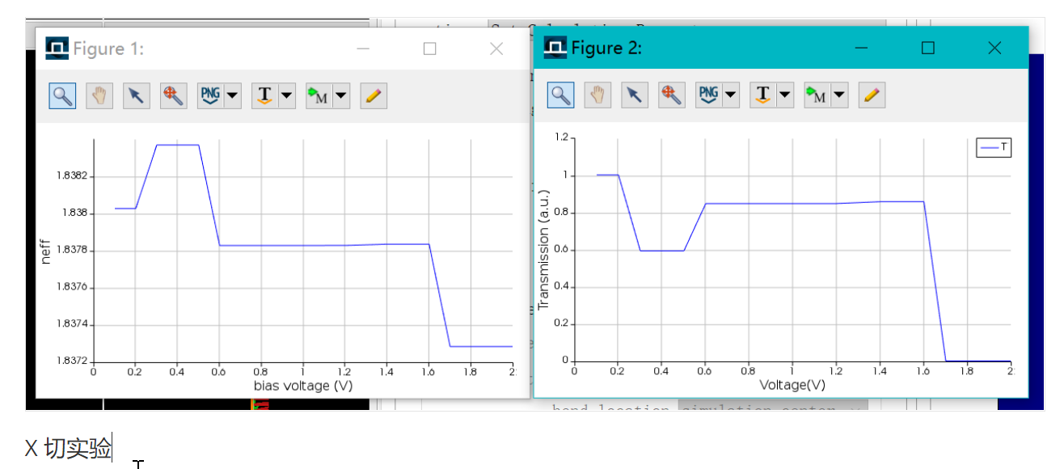Select the zoom tool in Figure 1

tap(62, 95)
